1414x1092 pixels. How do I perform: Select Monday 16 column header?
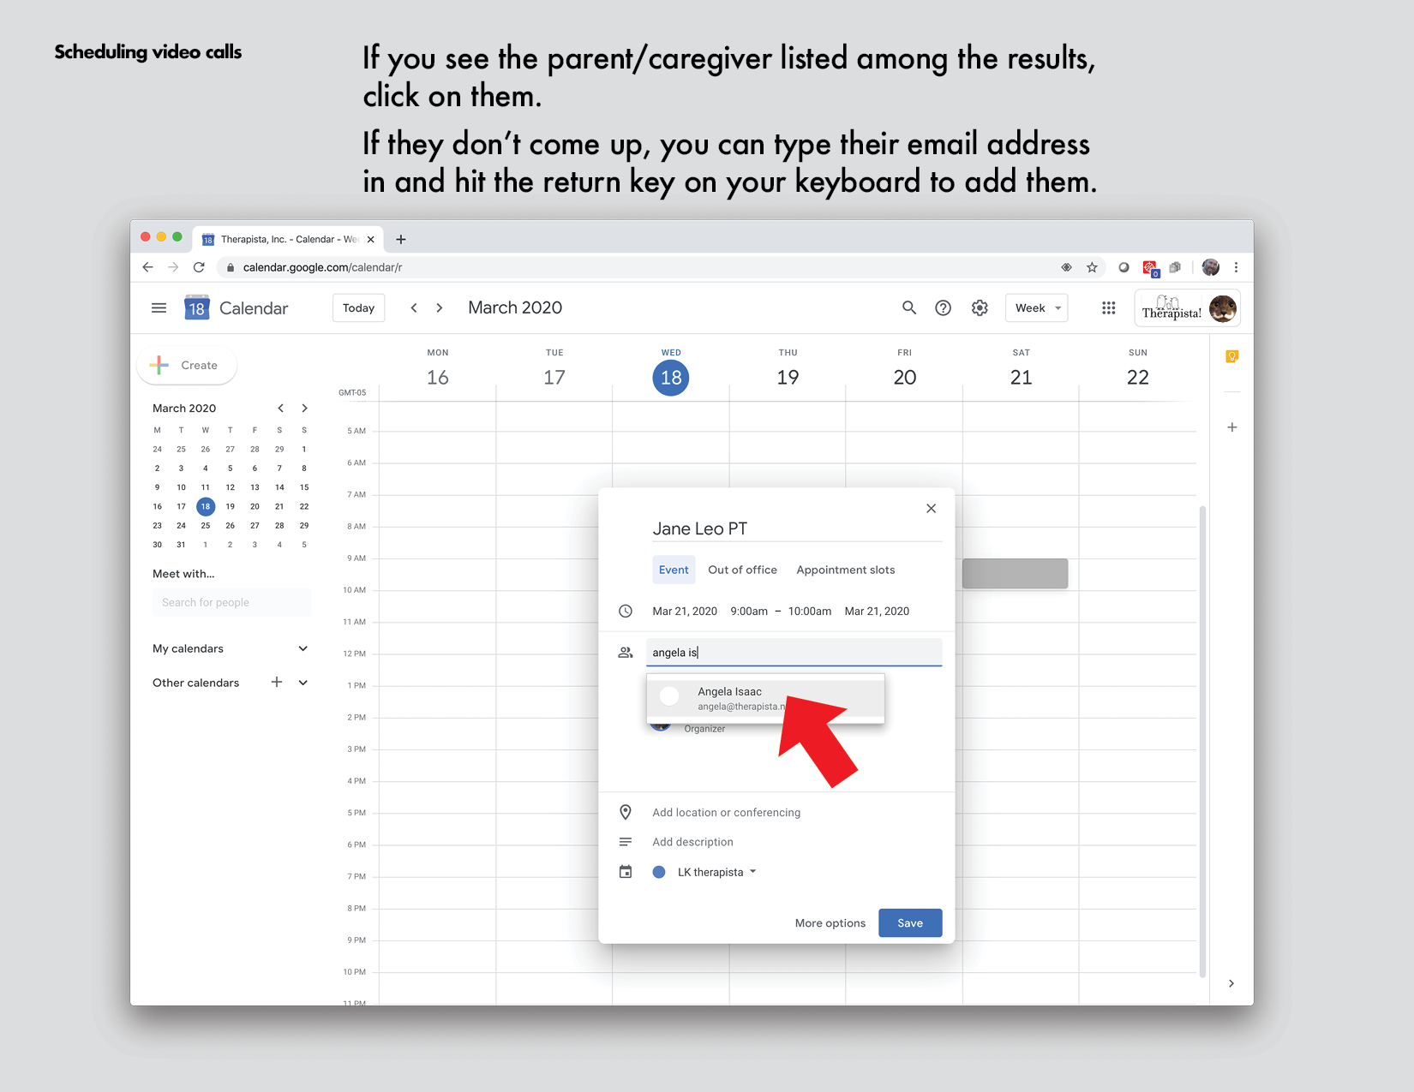click(437, 369)
